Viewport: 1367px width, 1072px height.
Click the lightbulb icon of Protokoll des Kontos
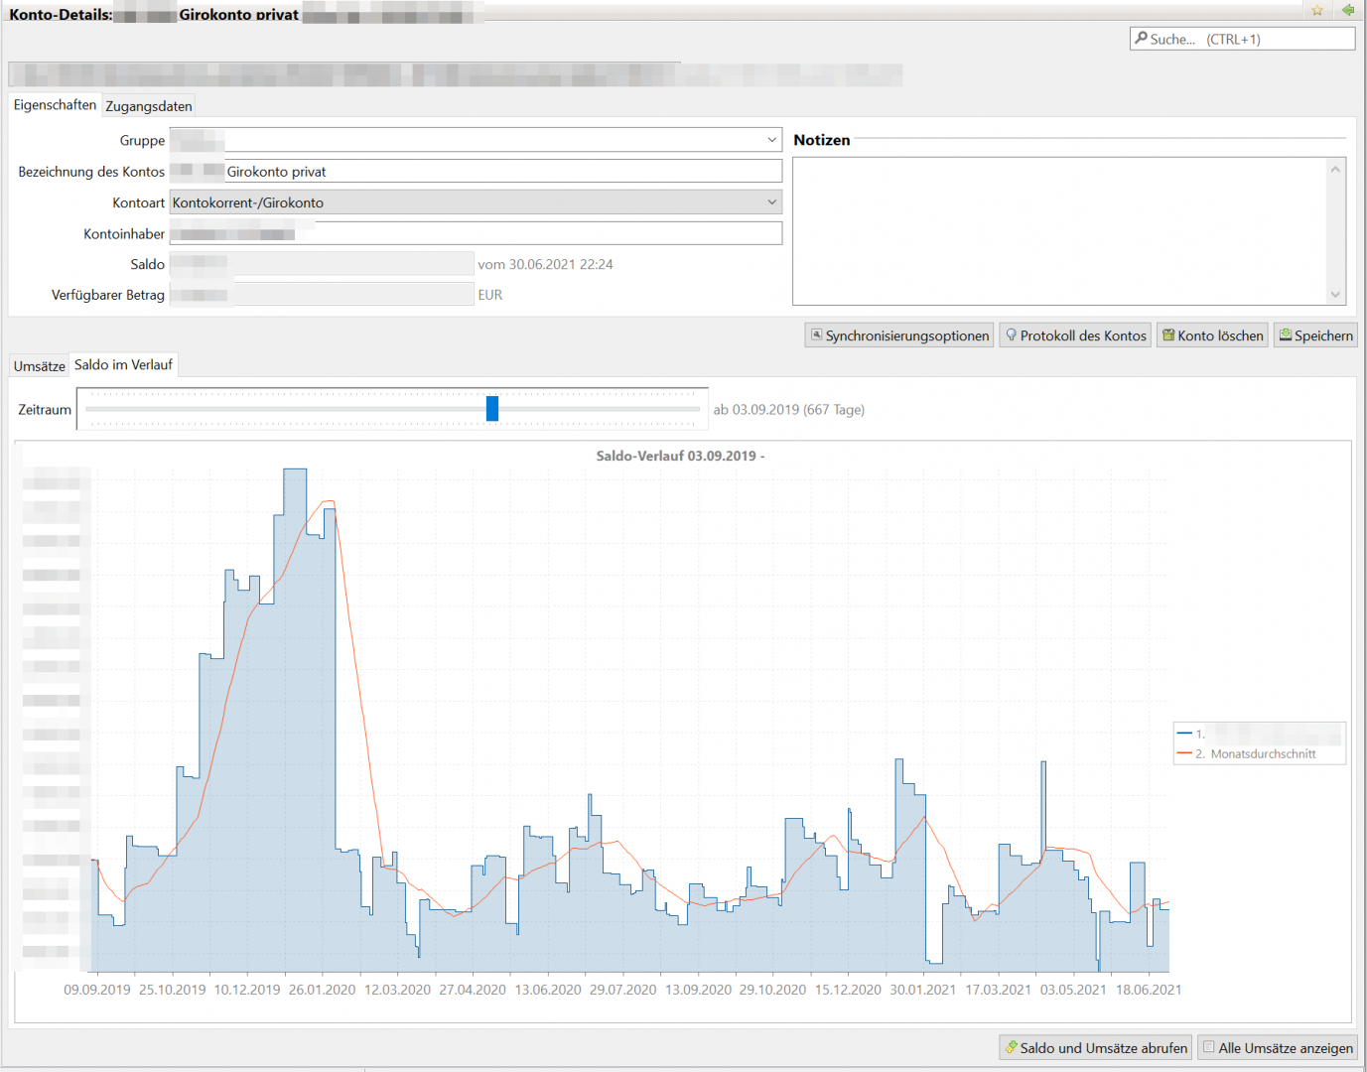(x=1011, y=335)
